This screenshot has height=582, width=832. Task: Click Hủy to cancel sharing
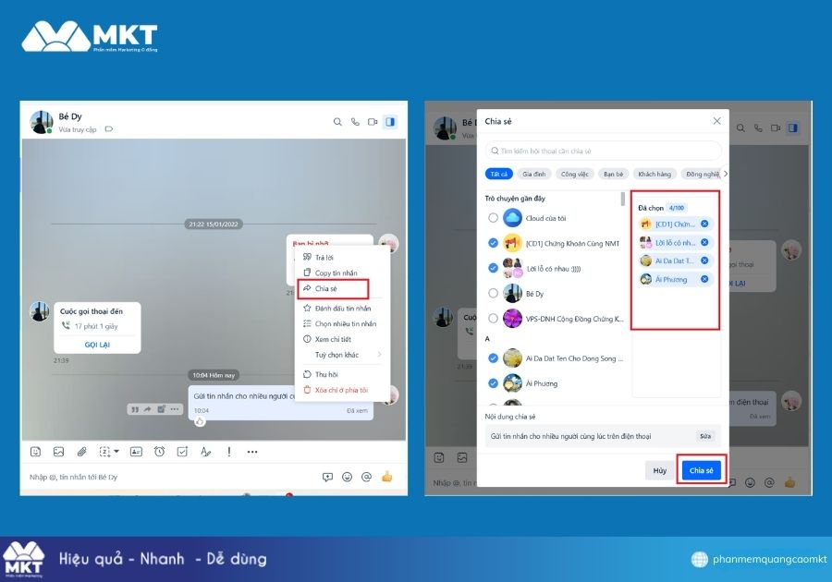(659, 470)
